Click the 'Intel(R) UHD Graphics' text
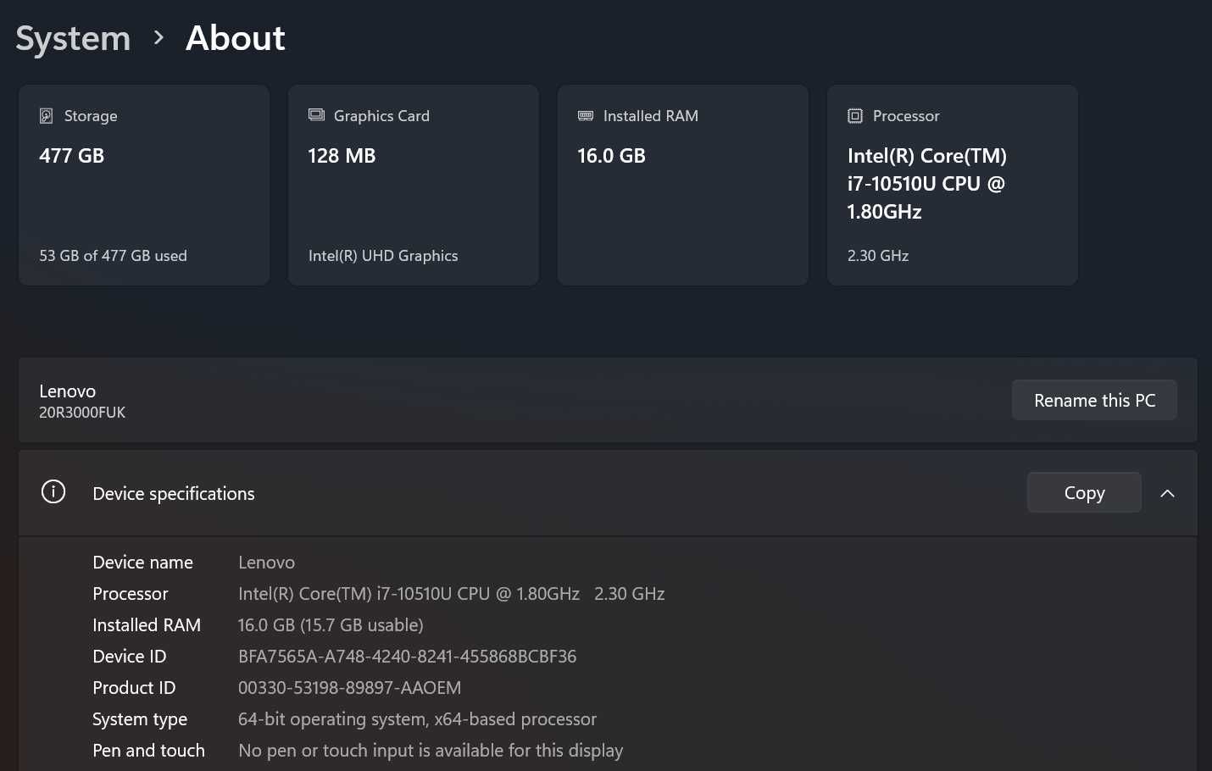Viewport: 1212px width, 771px height. pos(383,256)
